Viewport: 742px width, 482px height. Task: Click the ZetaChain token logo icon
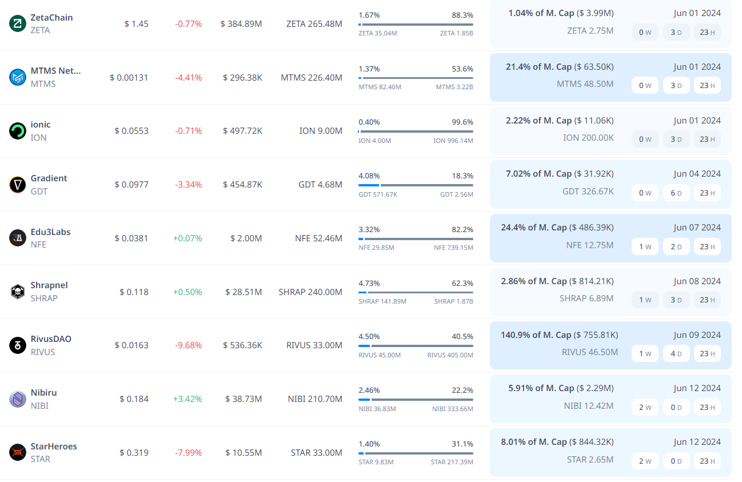pyautogui.click(x=18, y=24)
